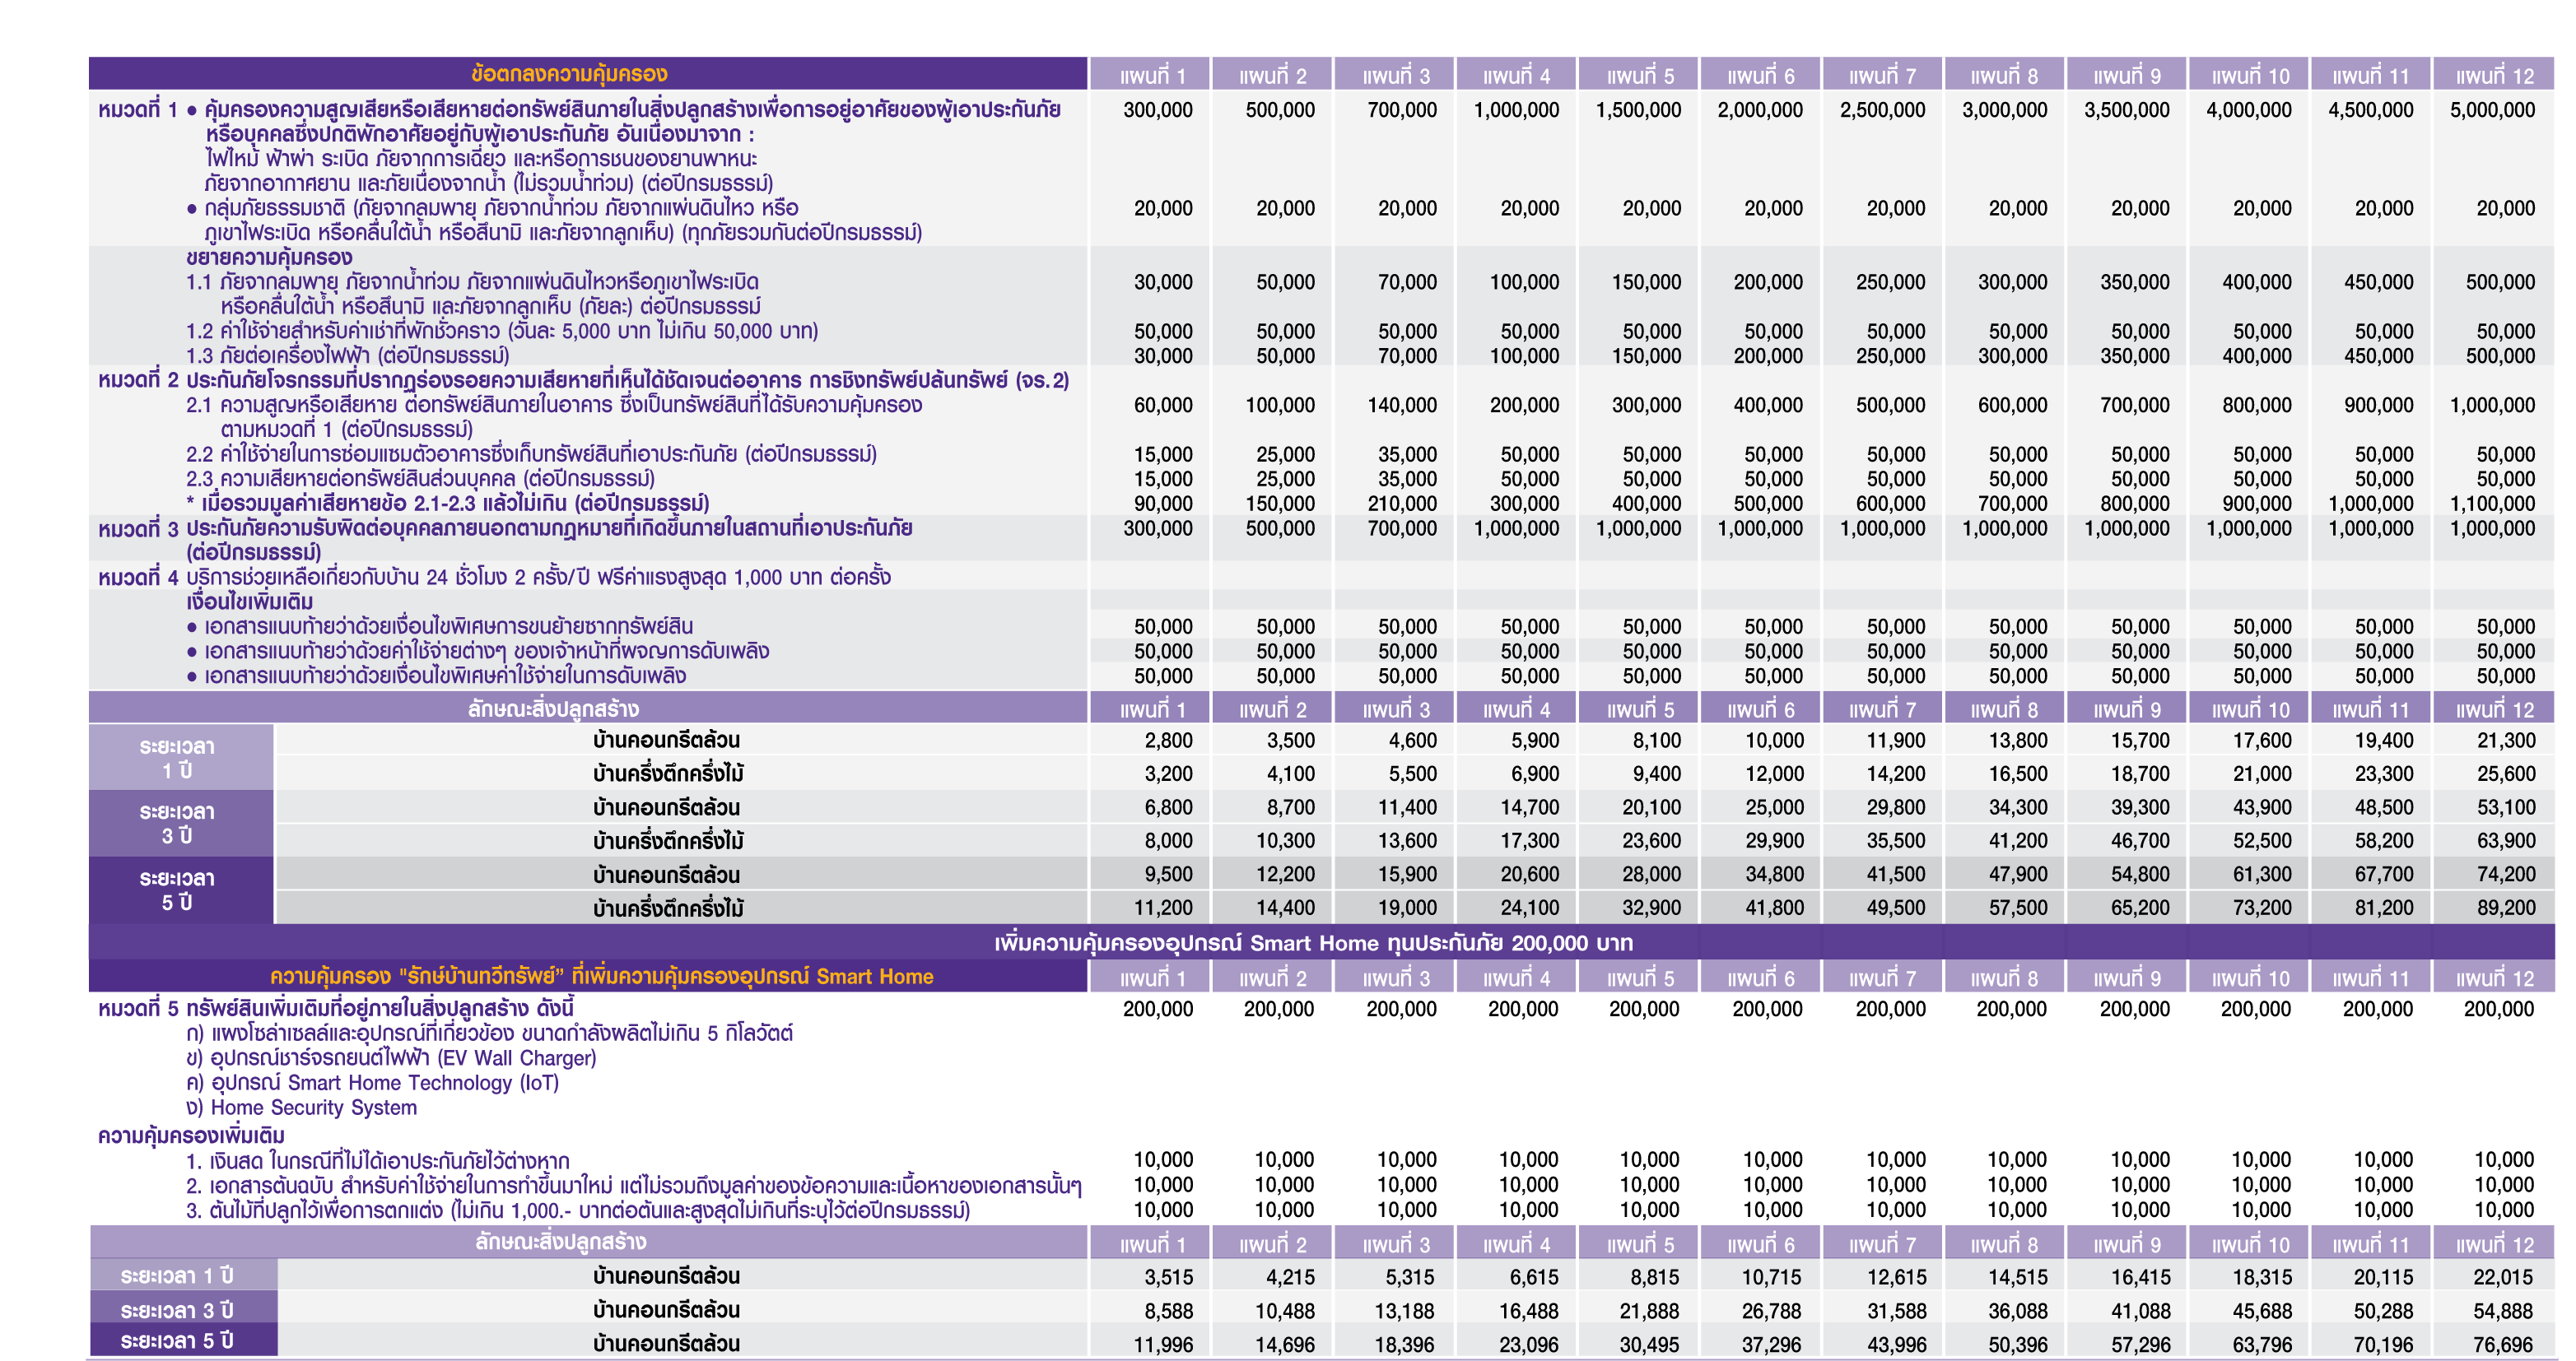
Task: Click the 'ข้อตกลงความคุ้มครอง' header title
Action: click(x=569, y=74)
